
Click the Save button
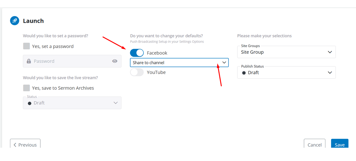(x=339, y=144)
